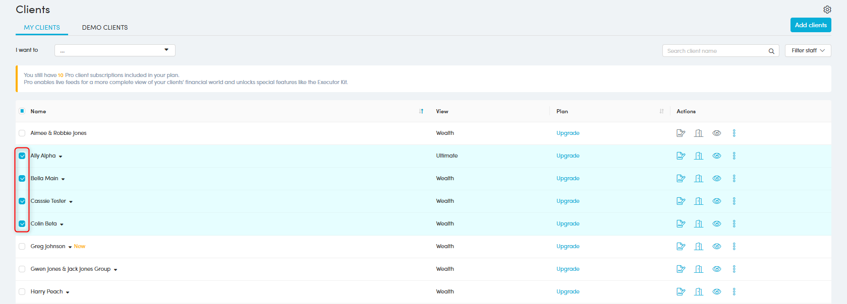This screenshot has width=847, height=304.
Task: Open the settings gear icon
Action: (x=827, y=10)
